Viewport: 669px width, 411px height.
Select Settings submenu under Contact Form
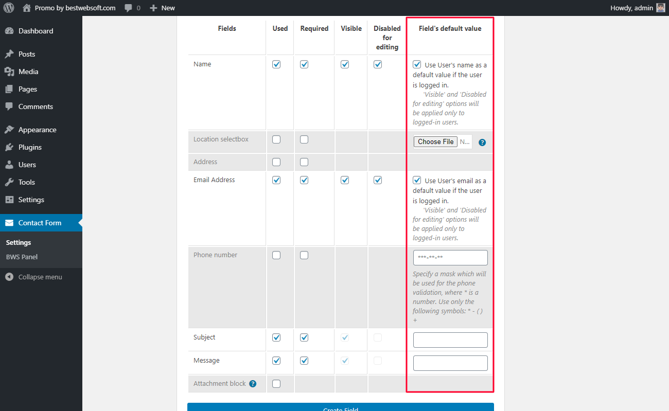pyautogui.click(x=19, y=242)
